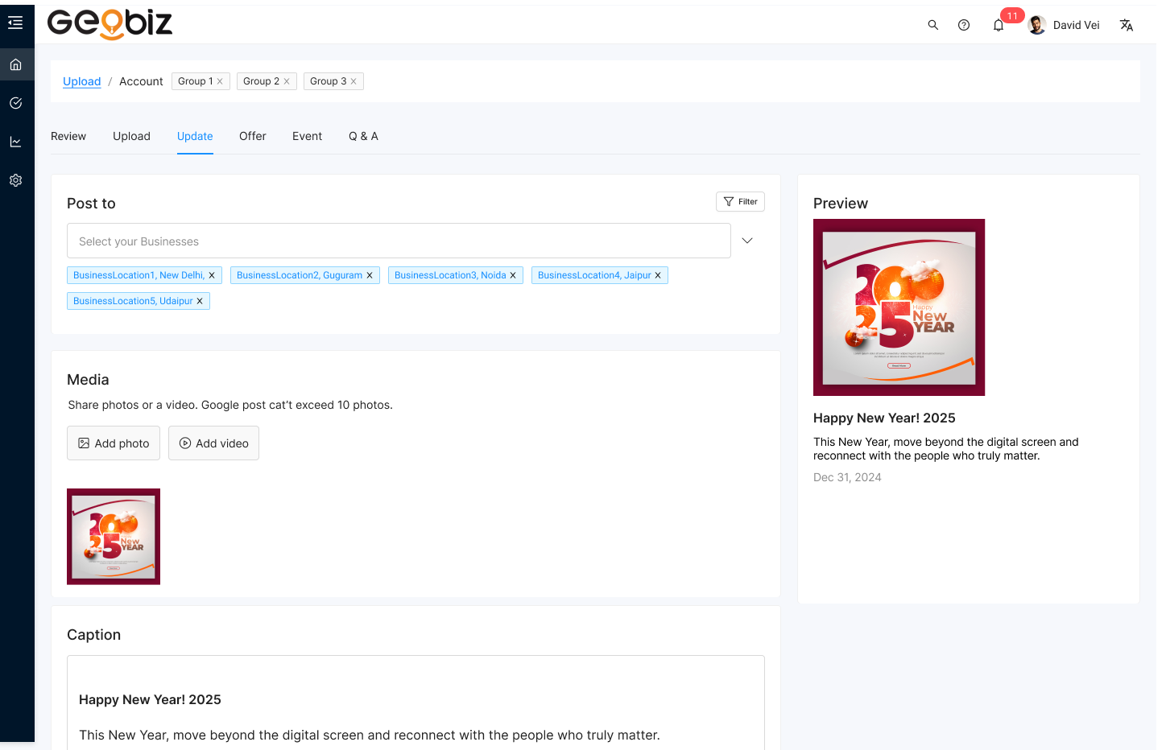Click the Upload breadcrumb link
The image size is (1166, 750).
click(82, 81)
